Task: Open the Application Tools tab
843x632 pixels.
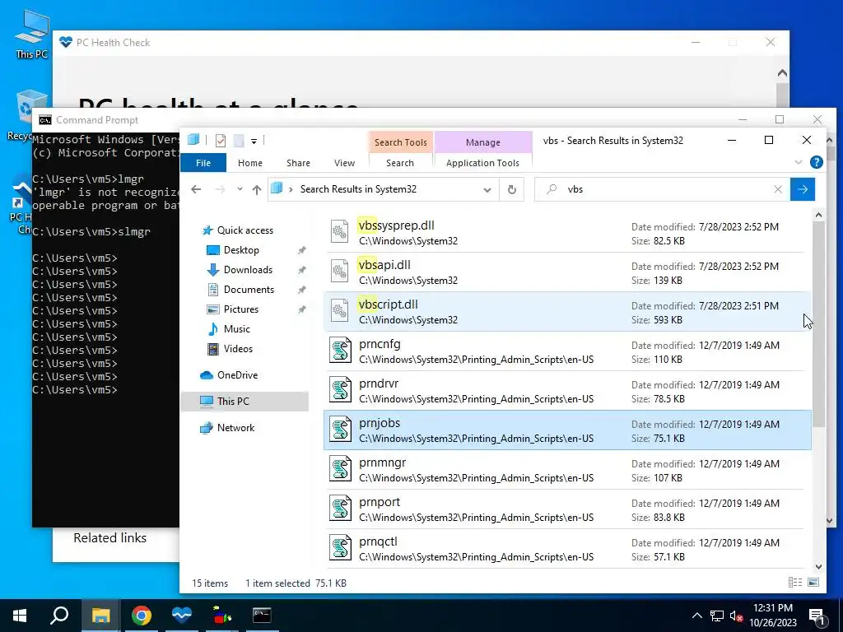Action: tap(482, 163)
